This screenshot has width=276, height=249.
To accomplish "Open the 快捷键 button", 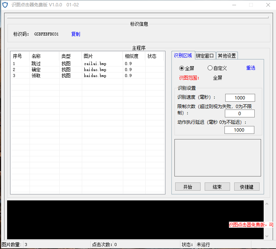I will click(x=246, y=187).
